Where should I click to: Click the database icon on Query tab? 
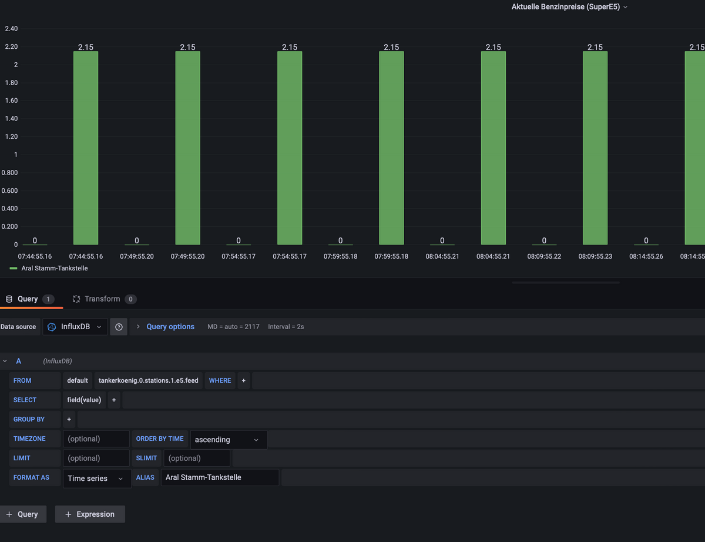pyautogui.click(x=9, y=299)
